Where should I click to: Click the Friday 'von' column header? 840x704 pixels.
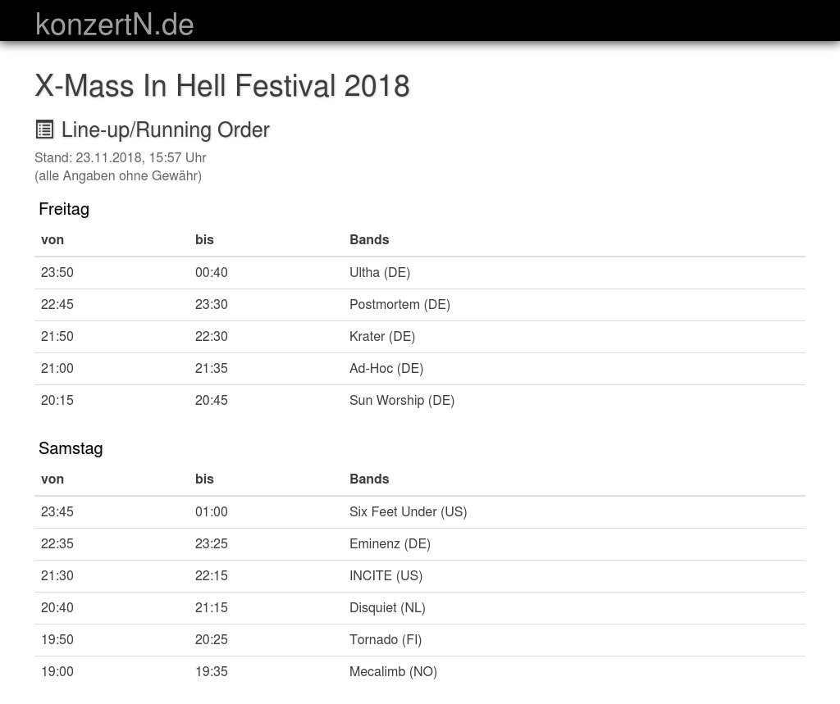click(x=52, y=240)
